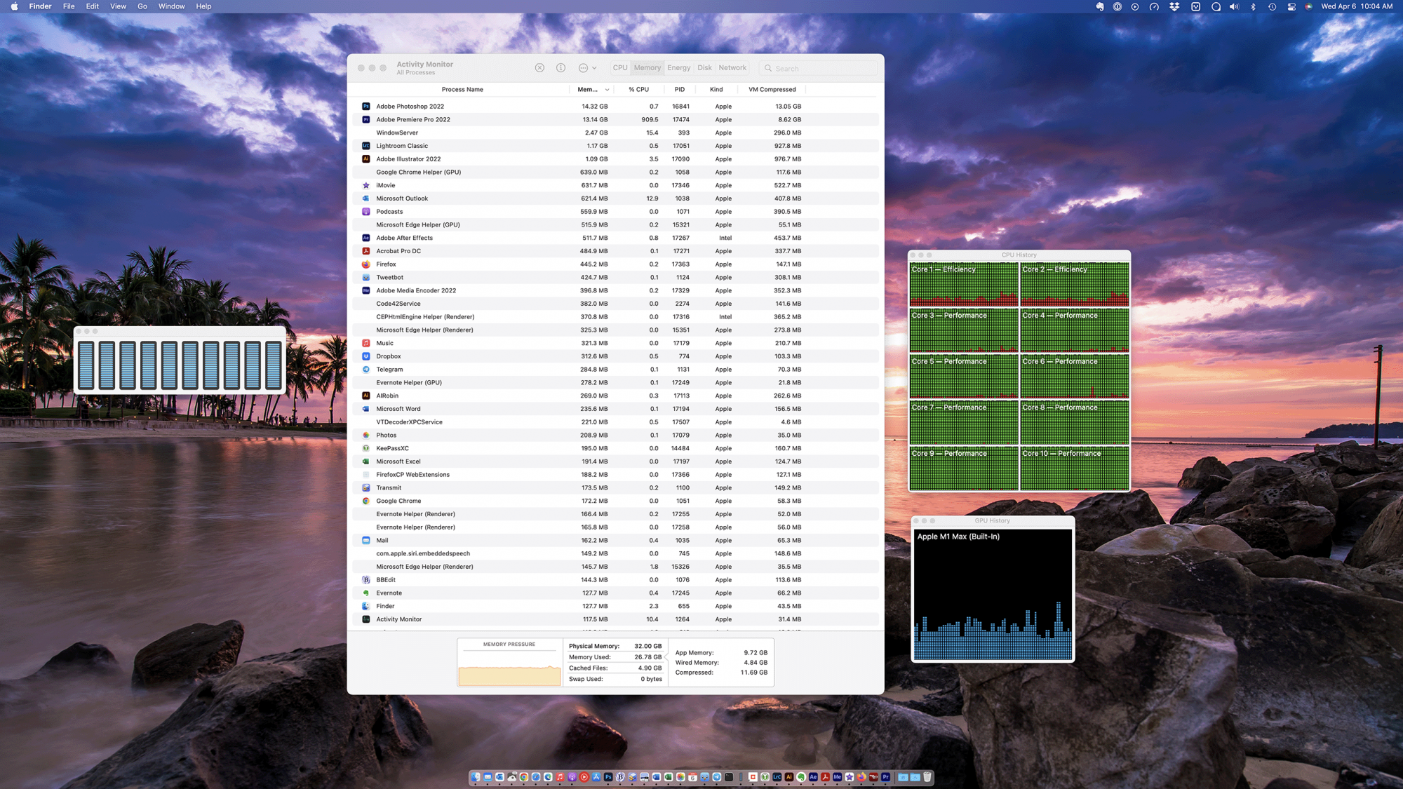Select the Microsoft Excel process icon
Image resolution: width=1403 pixels, height=789 pixels.
tap(365, 461)
